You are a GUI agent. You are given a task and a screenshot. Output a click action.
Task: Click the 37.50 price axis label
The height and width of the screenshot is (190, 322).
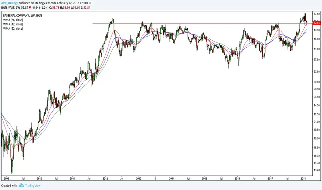(x=317, y=59)
